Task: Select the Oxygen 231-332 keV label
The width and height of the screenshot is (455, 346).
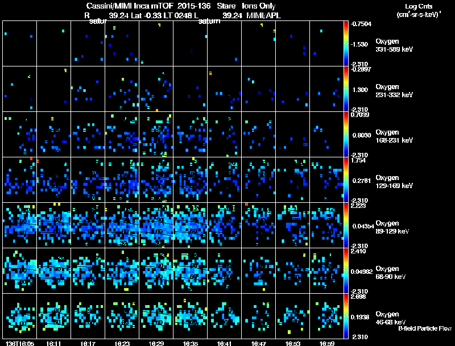Action: [x=394, y=91]
